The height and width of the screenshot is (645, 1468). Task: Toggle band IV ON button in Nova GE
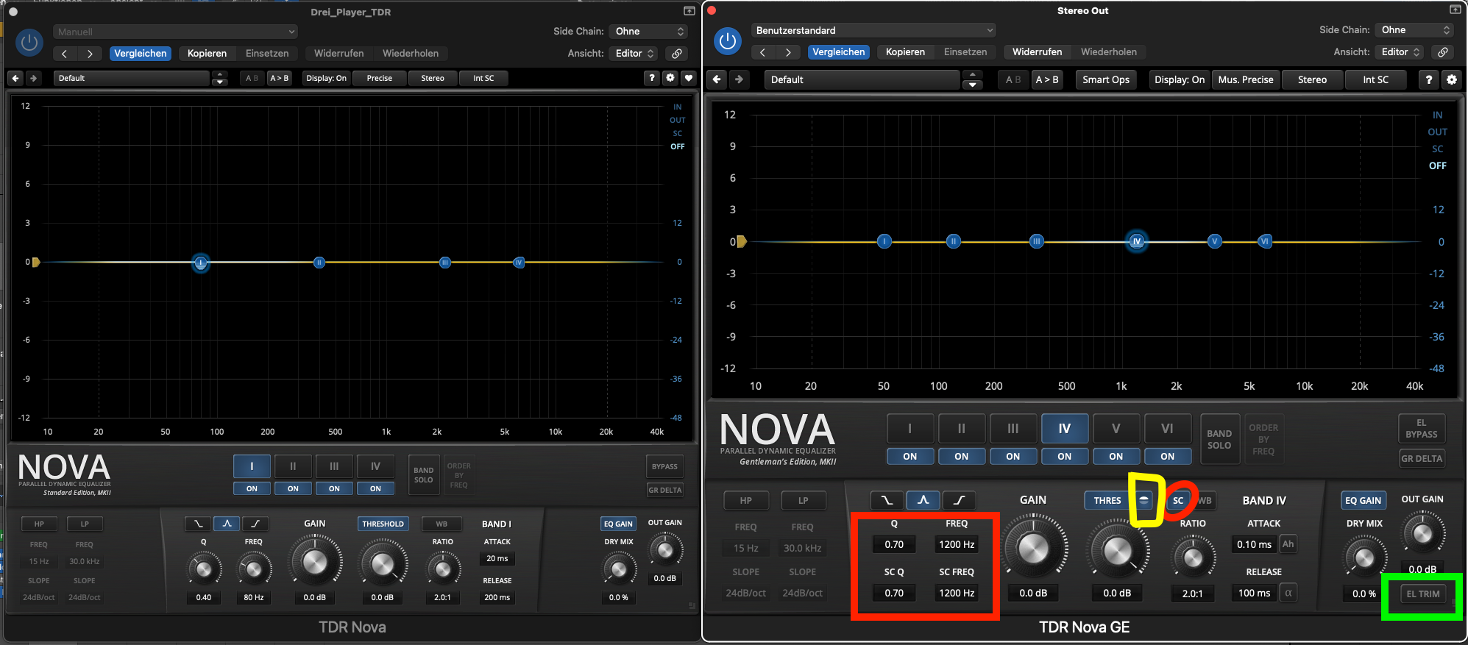(1064, 457)
